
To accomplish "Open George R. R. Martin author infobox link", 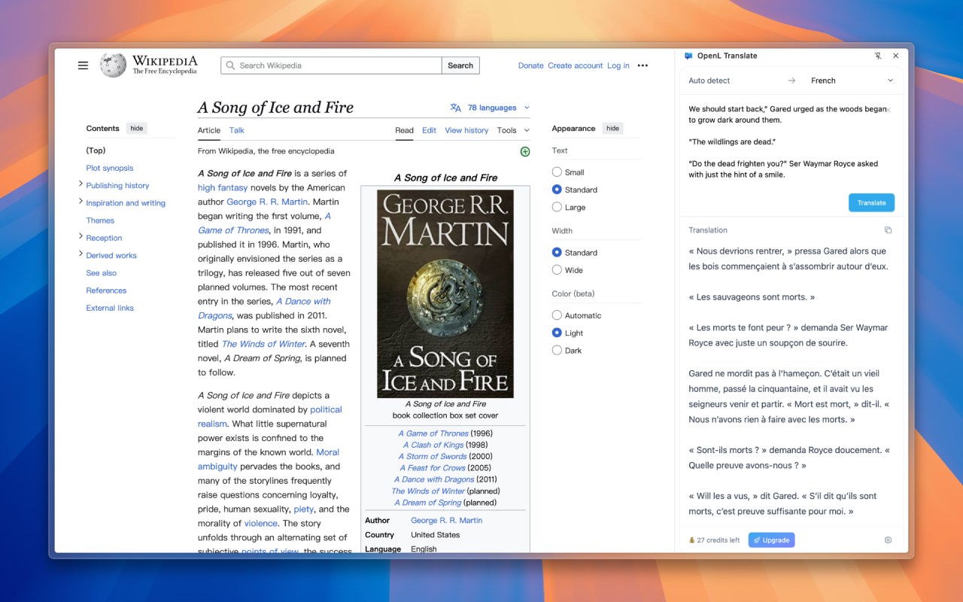I will (447, 520).
